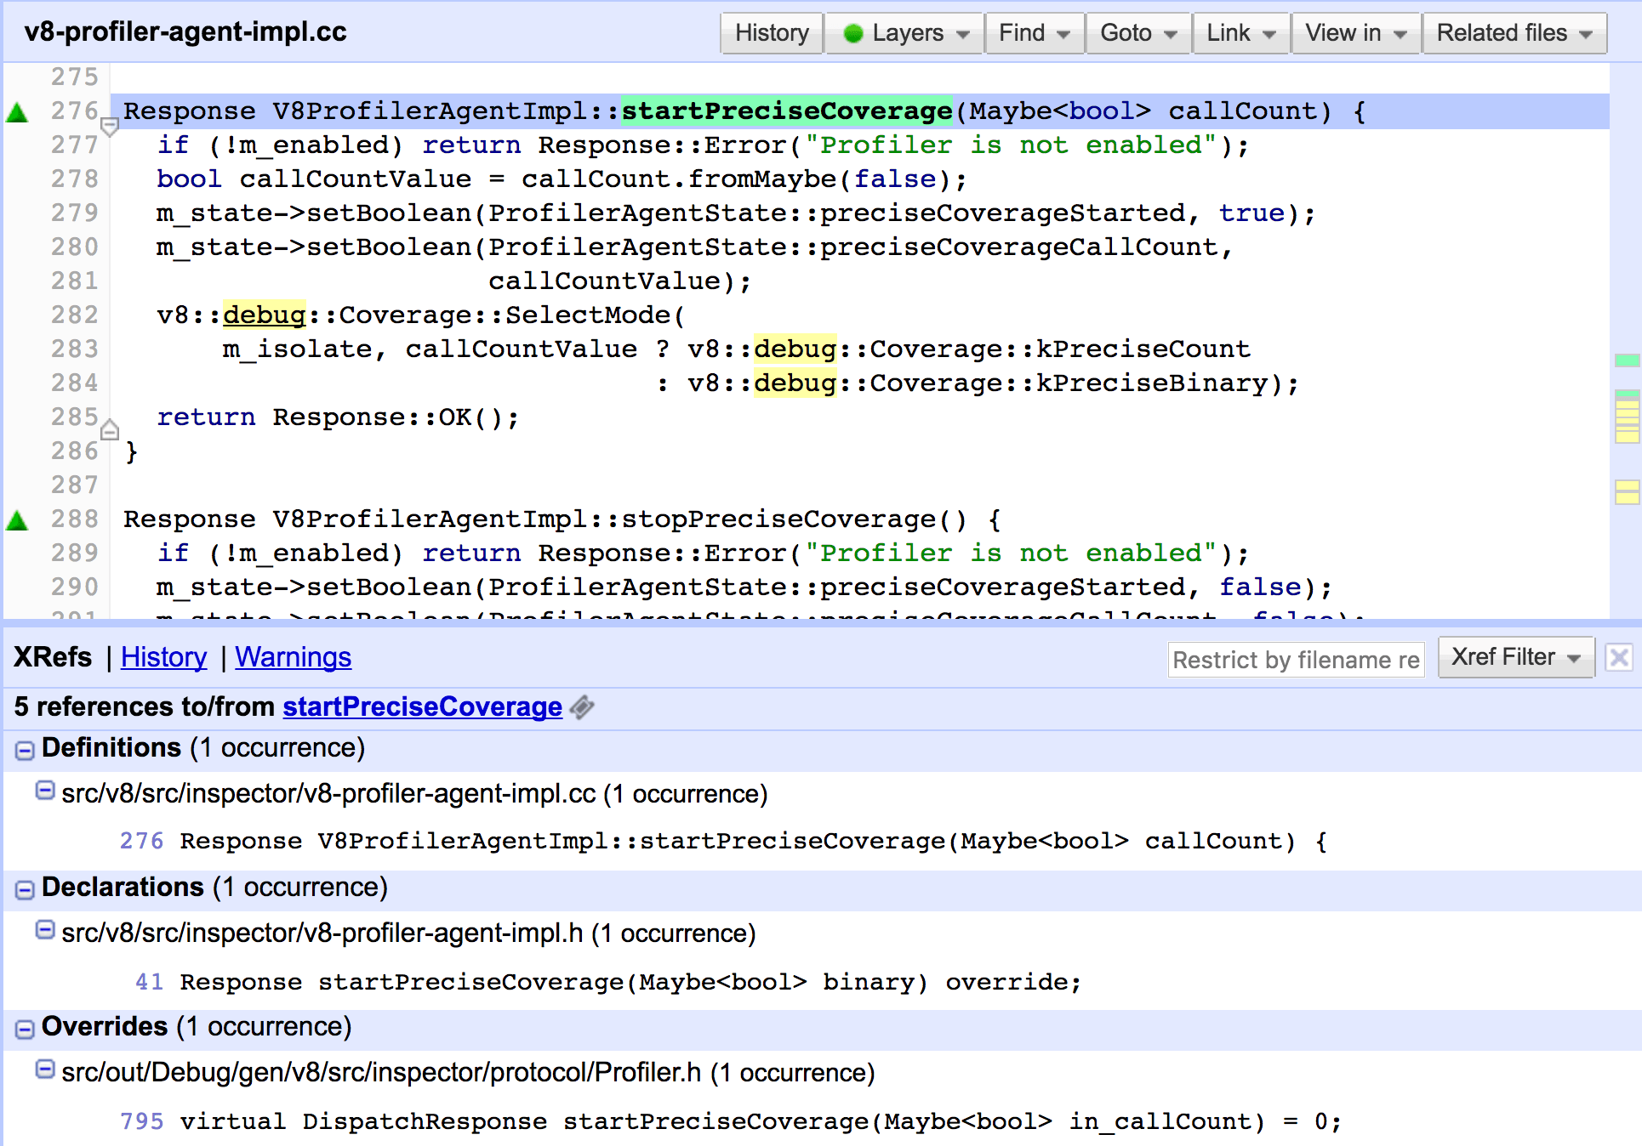Screen dimensions: 1642x1146
Task: Open the Goto menu
Action: [1137, 33]
